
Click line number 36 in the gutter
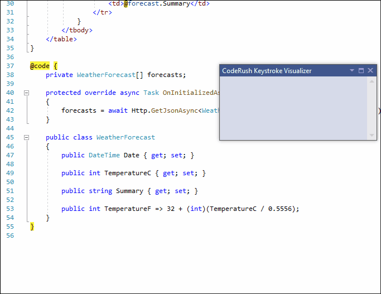10,57
